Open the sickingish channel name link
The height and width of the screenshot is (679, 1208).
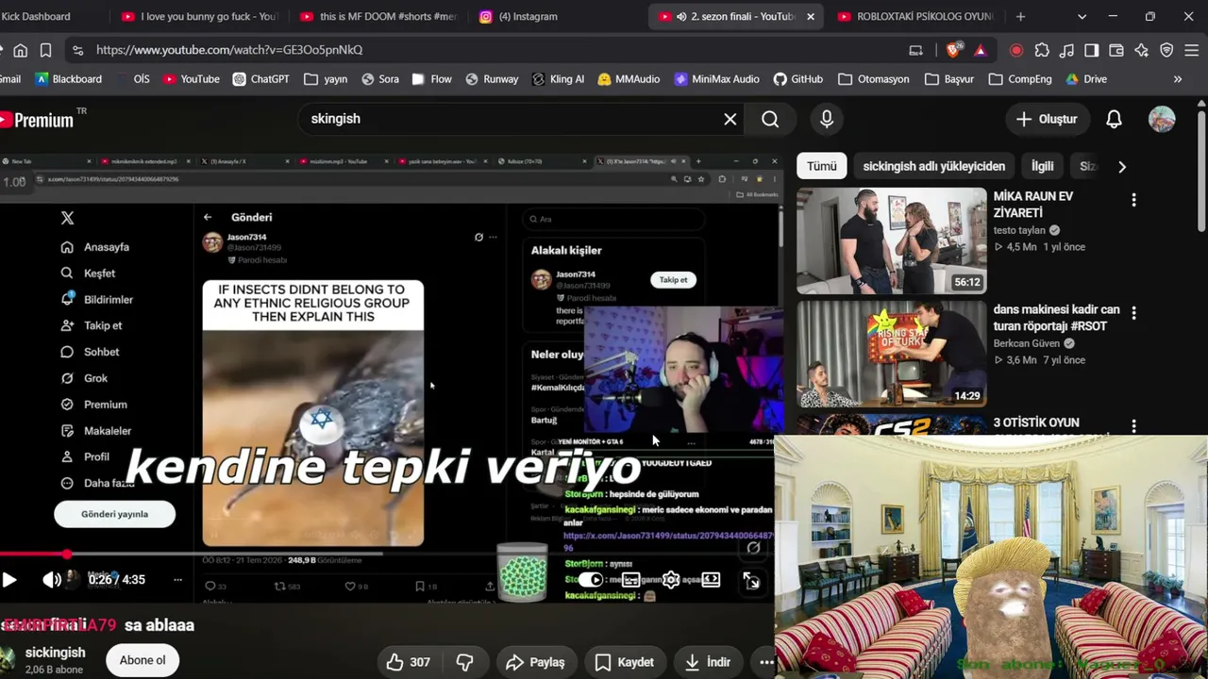pos(55,653)
